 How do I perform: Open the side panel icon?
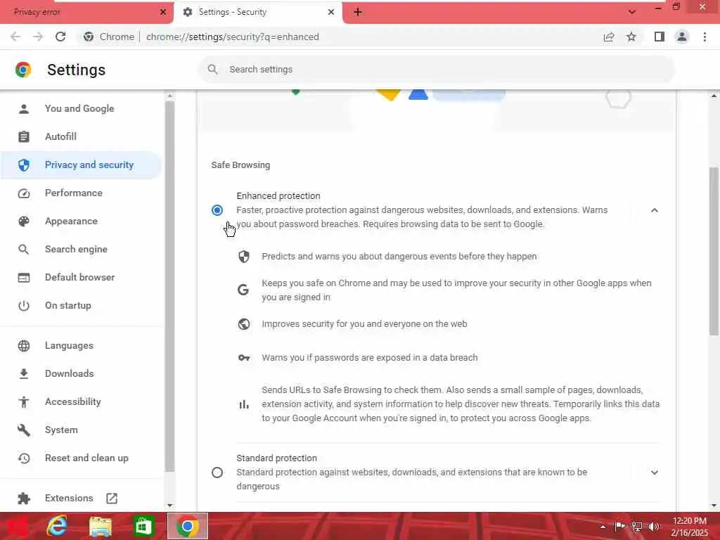660,37
